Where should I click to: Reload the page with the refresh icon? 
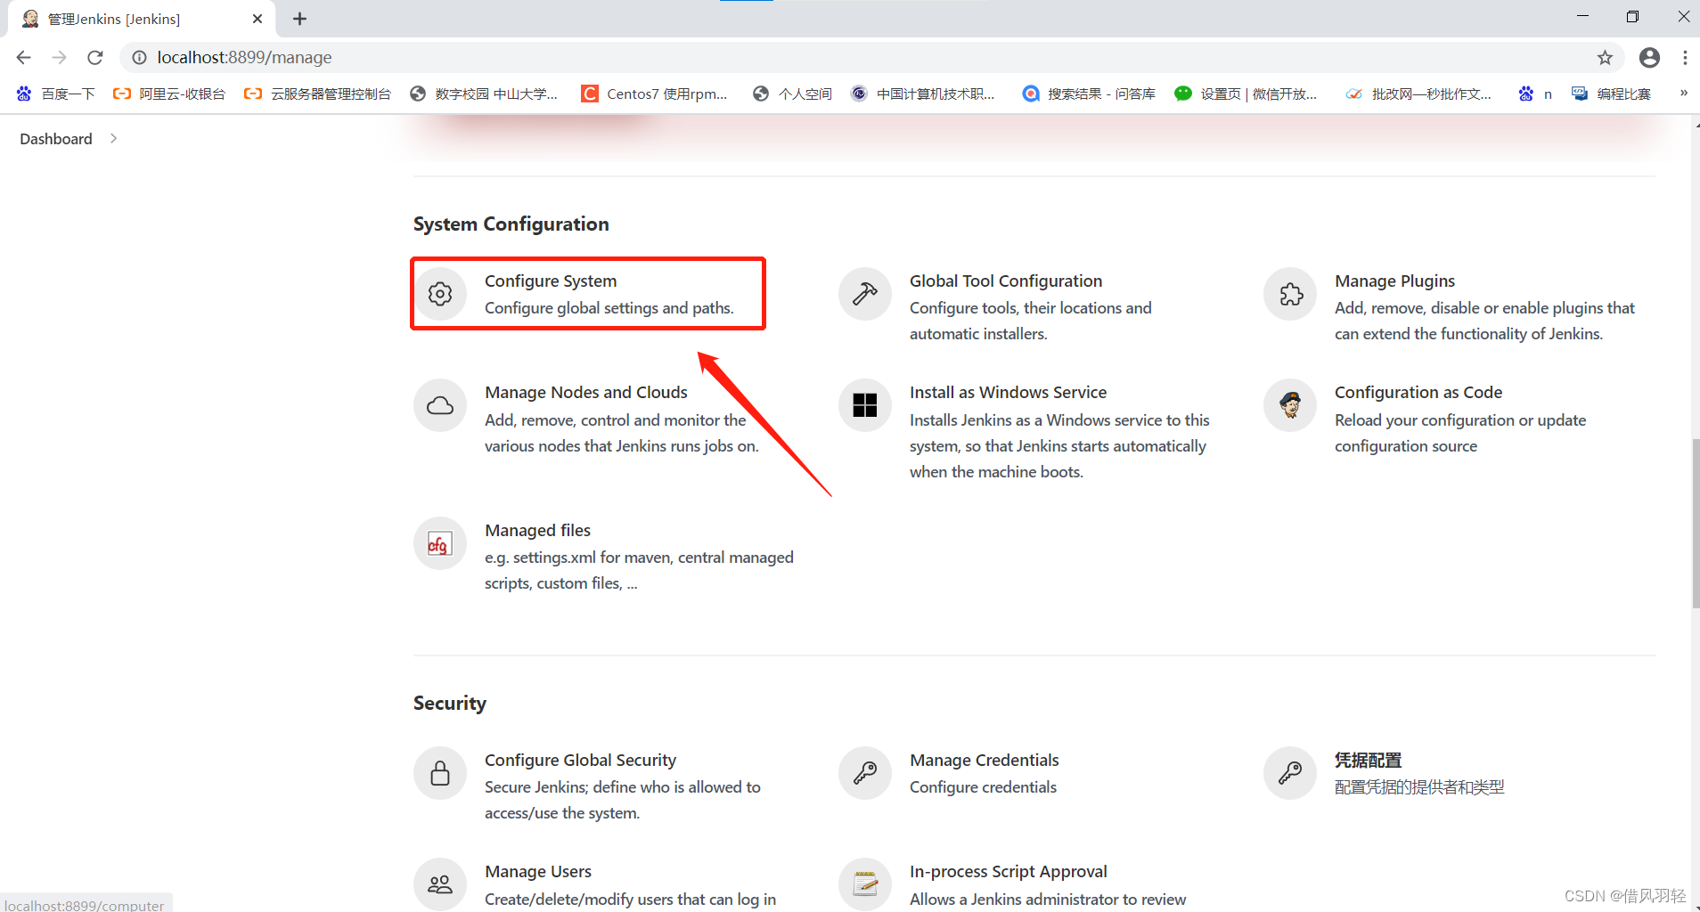click(x=95, y=58)
